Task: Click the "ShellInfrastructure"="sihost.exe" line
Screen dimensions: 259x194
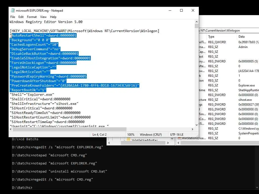Action: click(x=44, y=104)
